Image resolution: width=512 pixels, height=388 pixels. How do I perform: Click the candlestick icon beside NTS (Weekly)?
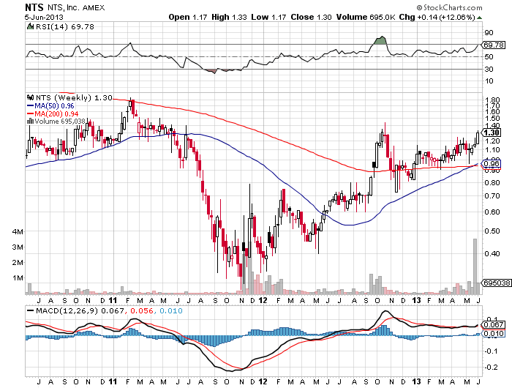pos(31,97)
